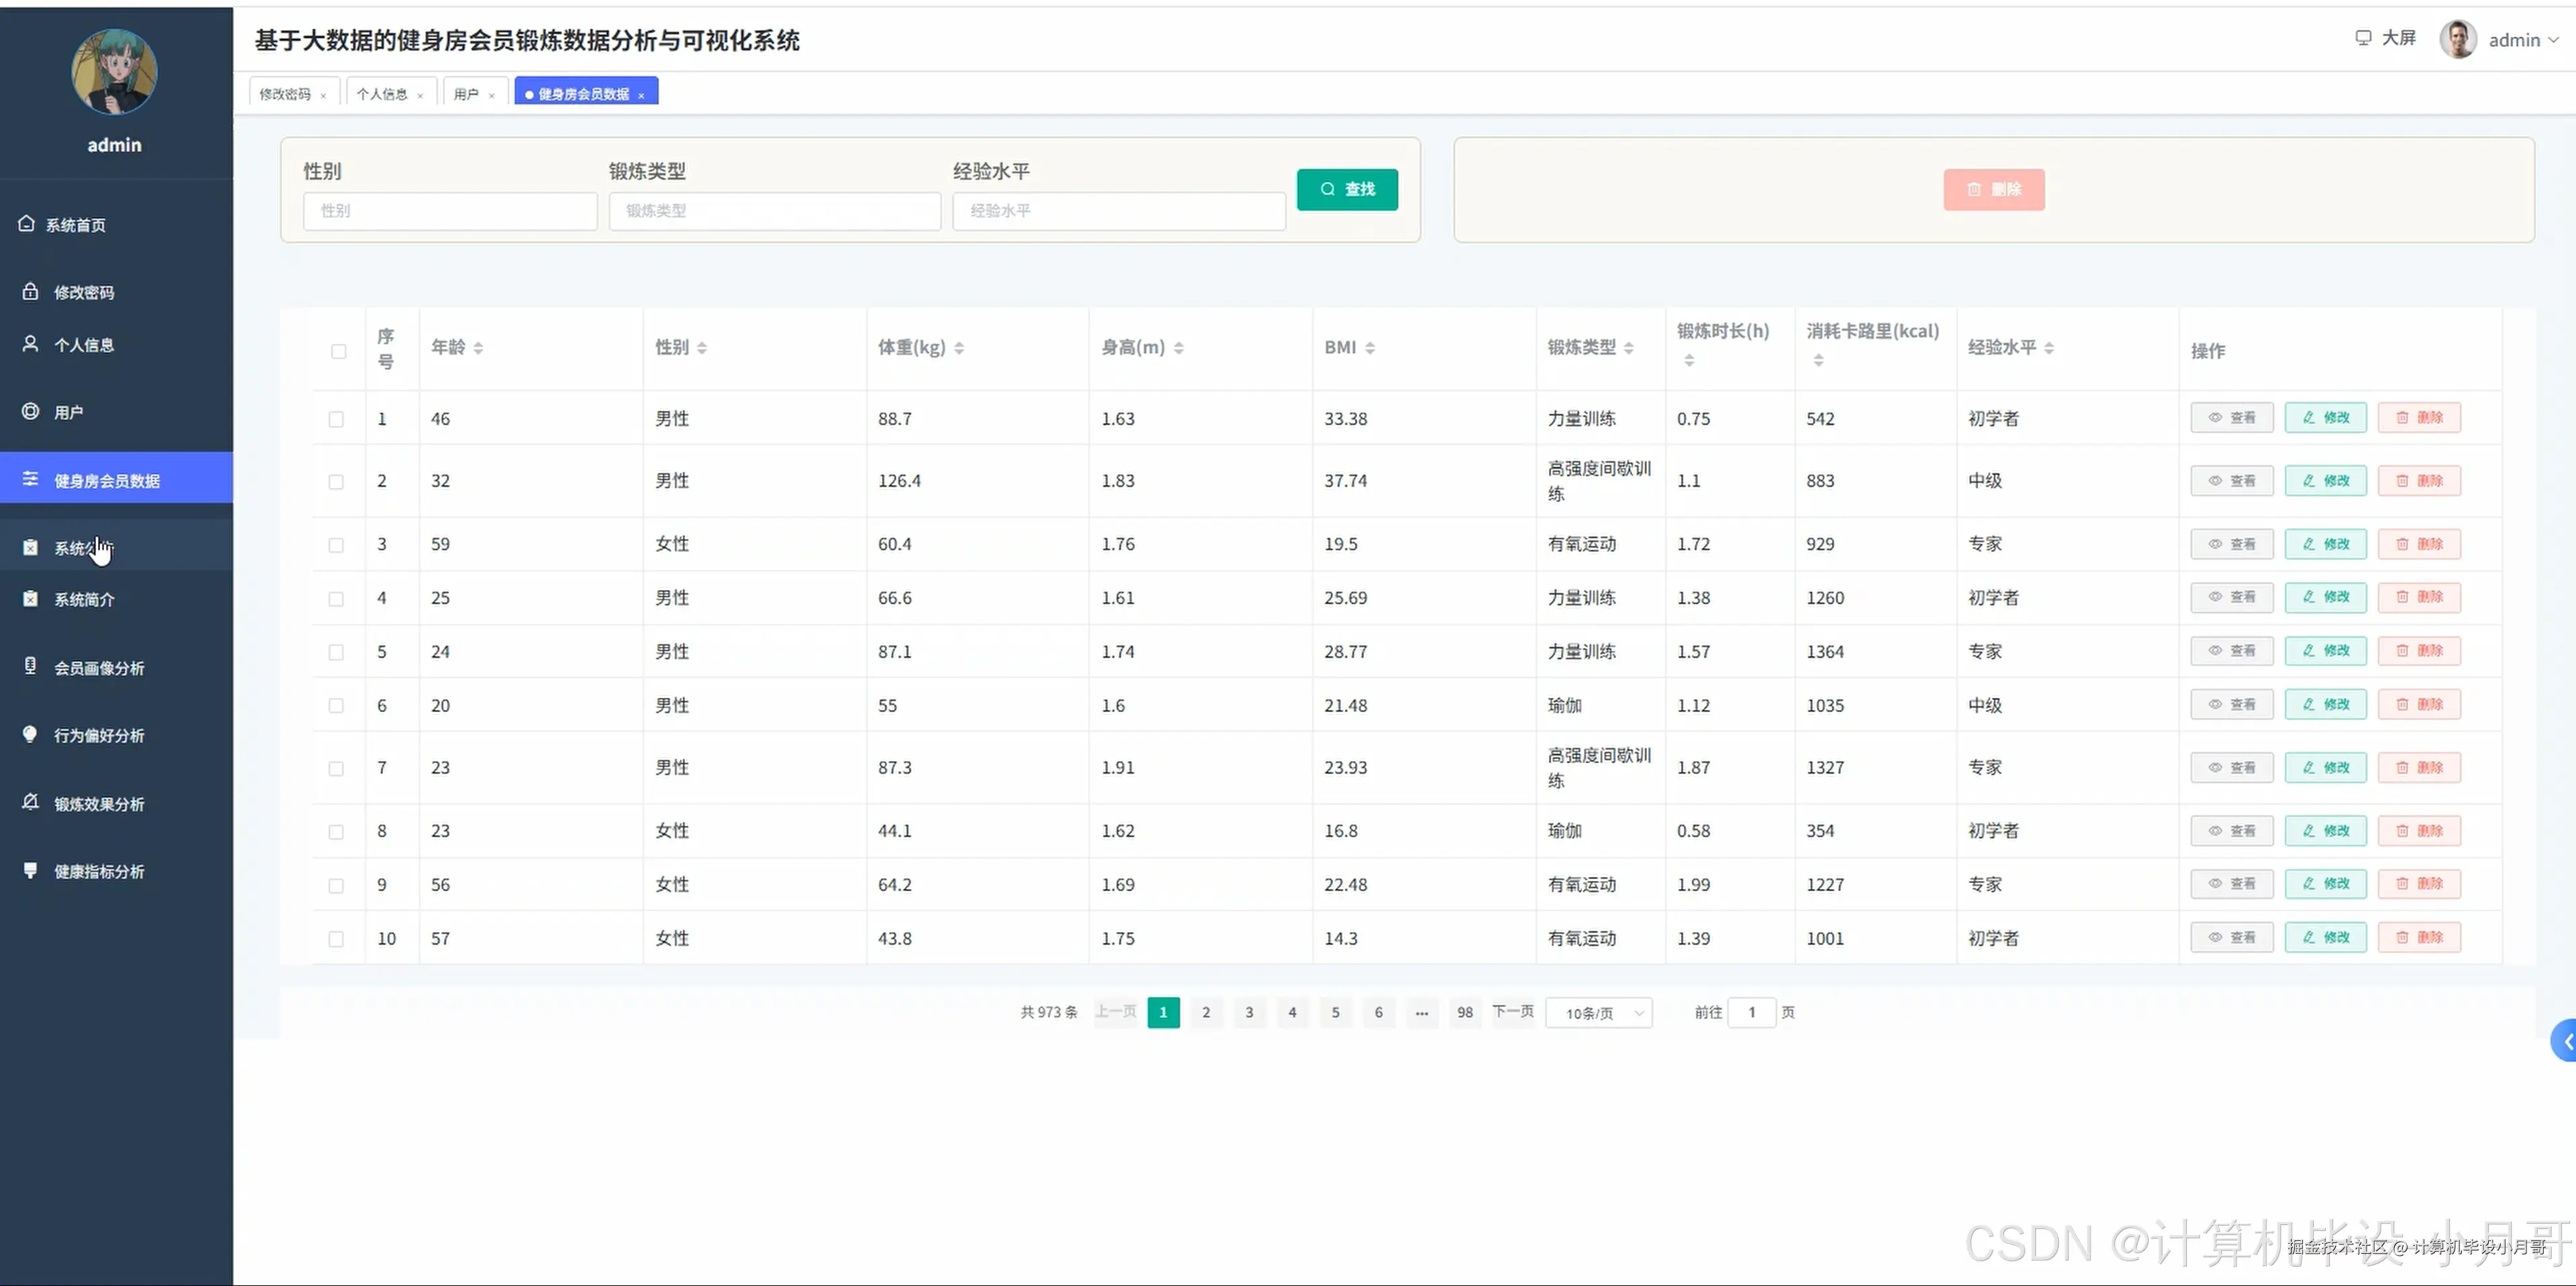Screen dimensions: 2576x1286
Task: Check the checkbox for row 4
Action: coord(336,599)
